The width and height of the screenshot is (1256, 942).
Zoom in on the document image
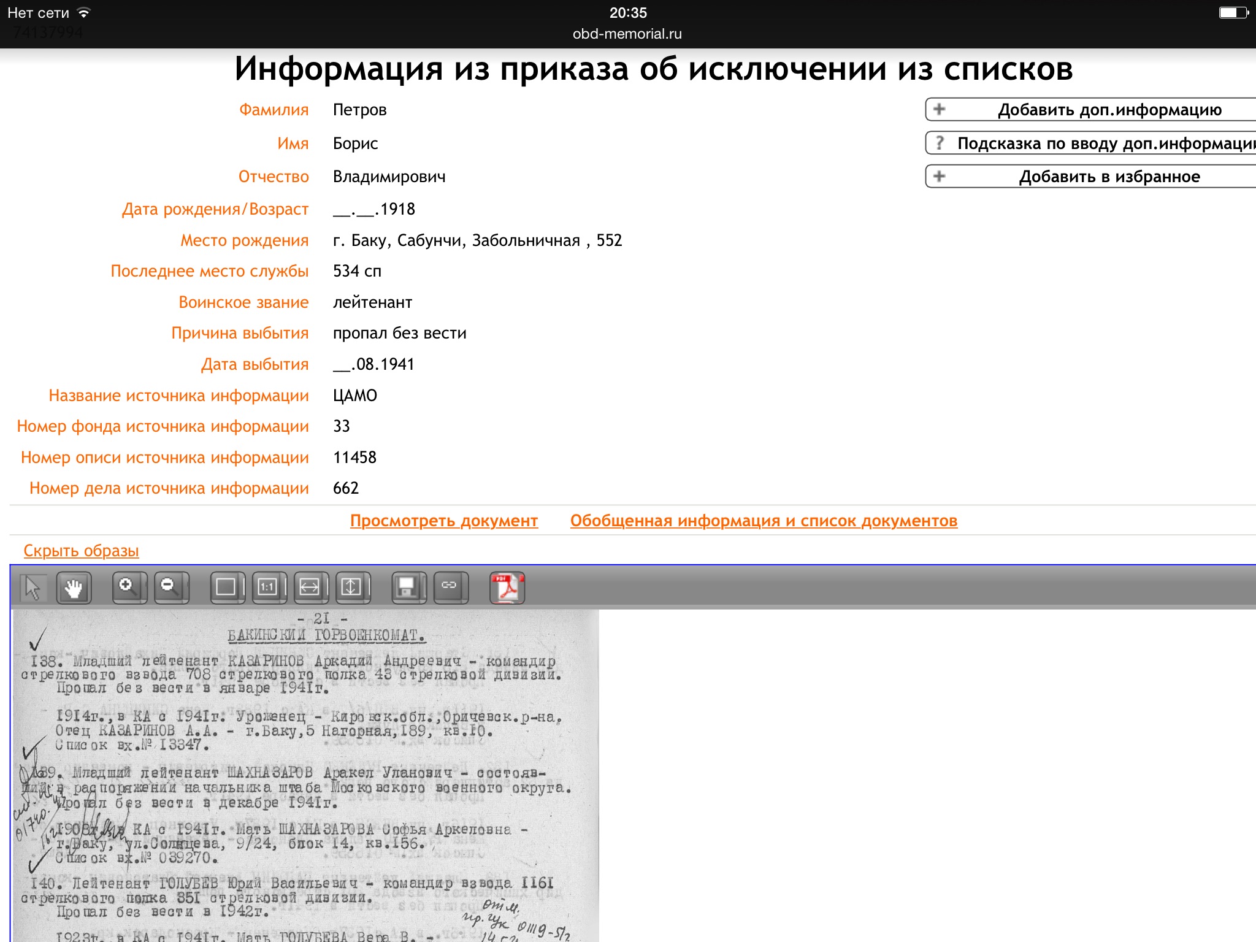tap(129, 588)
